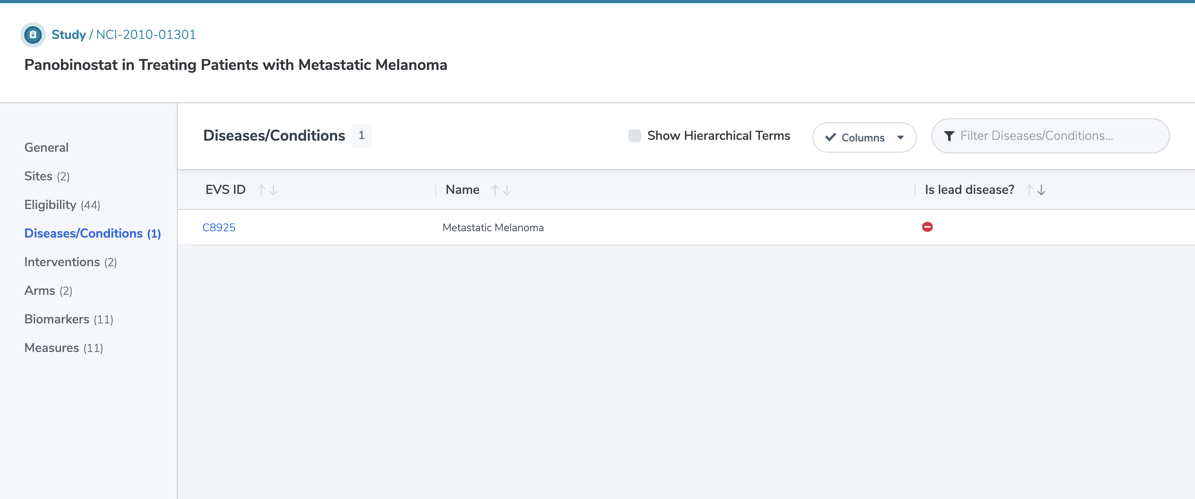Sort Name column descending arrow
The height and width of the screenshot is (499, 1195).
(x=507, y=190)
